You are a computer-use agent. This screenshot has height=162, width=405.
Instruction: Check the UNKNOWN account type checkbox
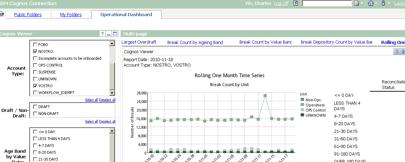click(36, 79)
